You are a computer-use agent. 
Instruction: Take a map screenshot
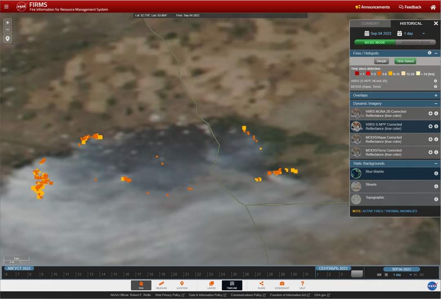click(282, 285)
